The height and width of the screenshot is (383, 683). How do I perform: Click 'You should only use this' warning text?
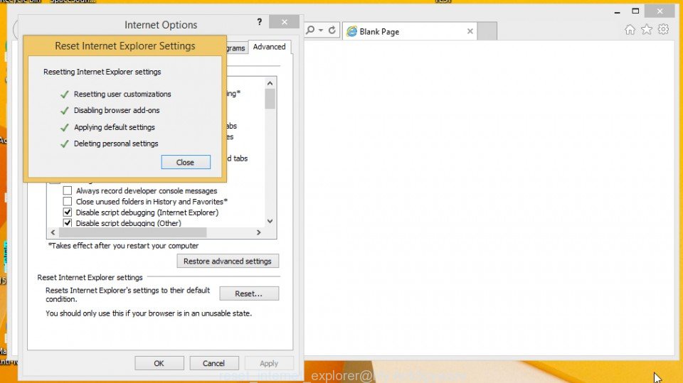[149, 313]
